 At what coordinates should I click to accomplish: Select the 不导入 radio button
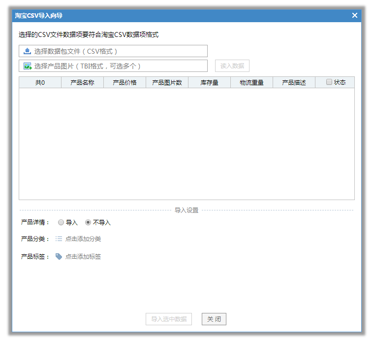pos(88,222)
